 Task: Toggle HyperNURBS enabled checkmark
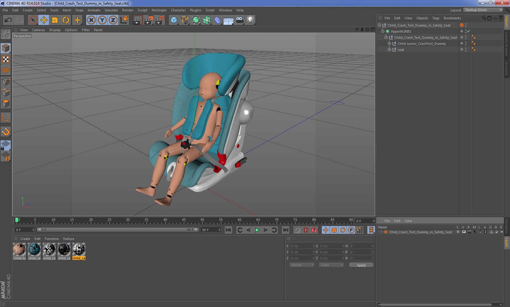pos(469,31)
